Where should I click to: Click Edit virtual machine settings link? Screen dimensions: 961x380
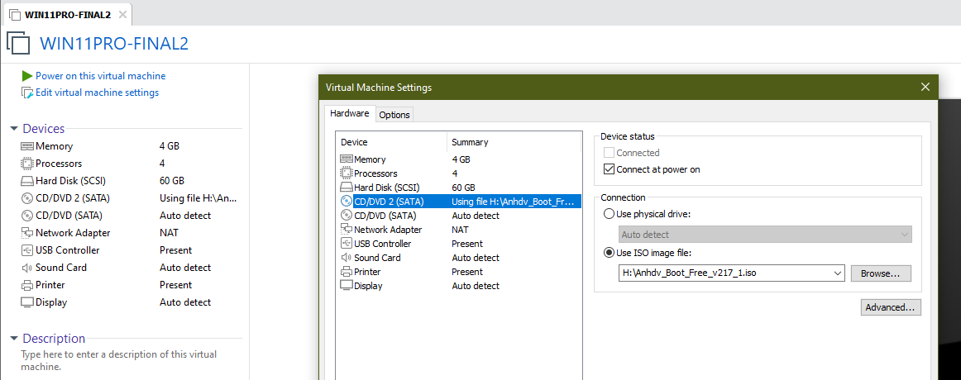click(x=97, y=93)
